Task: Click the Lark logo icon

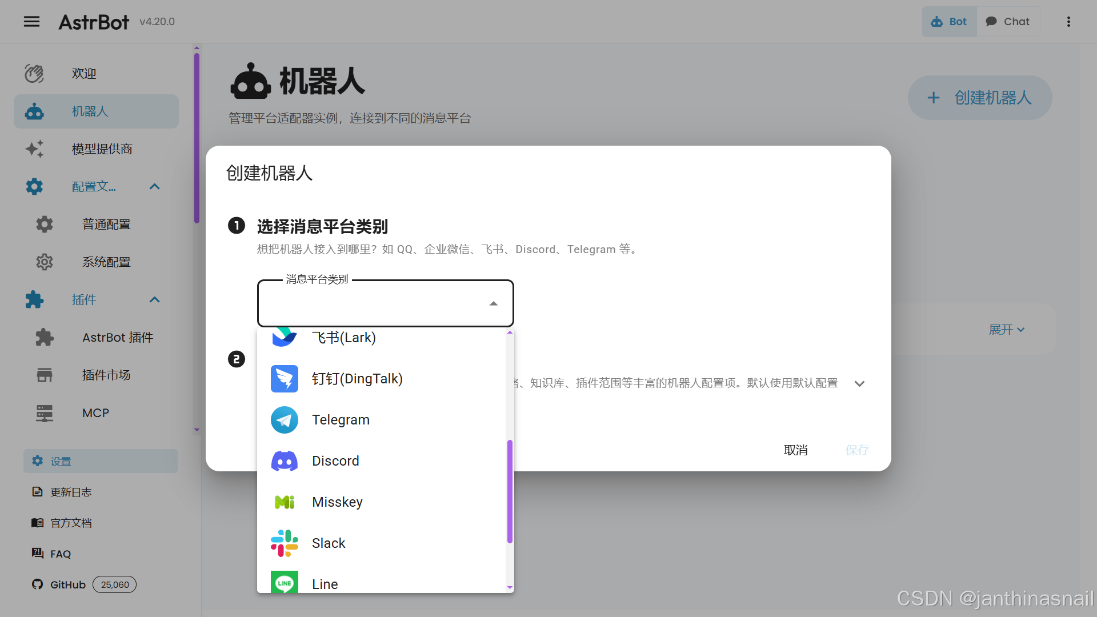Action: pyautogui.click(x=285, y=337)
